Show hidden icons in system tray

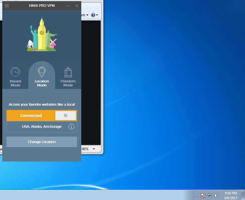pyautogui.click(x=196, y=195)
